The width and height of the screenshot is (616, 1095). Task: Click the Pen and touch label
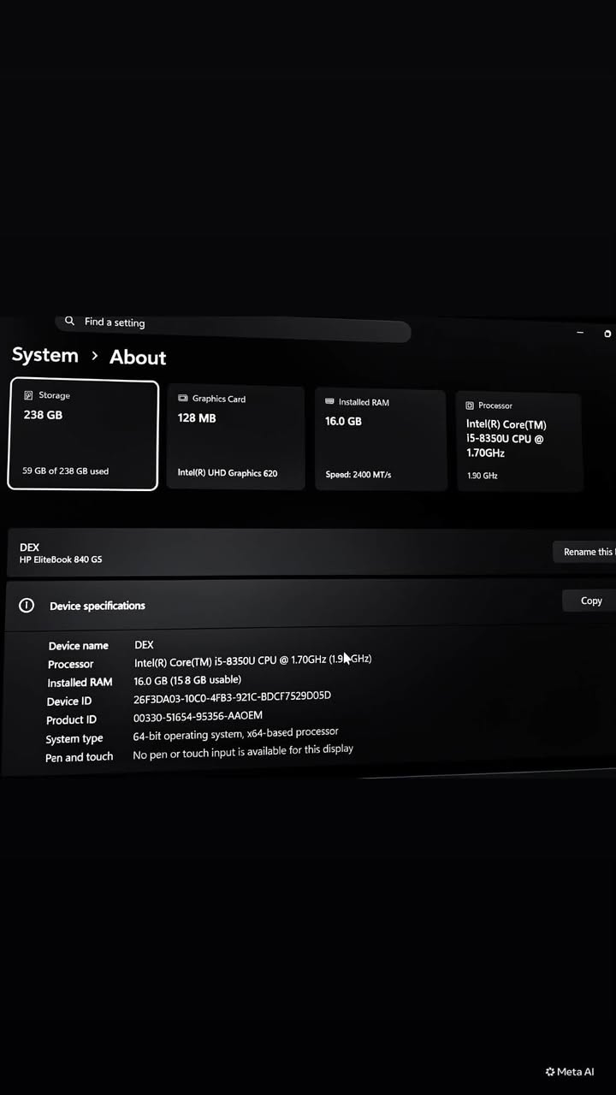point(79,757)
